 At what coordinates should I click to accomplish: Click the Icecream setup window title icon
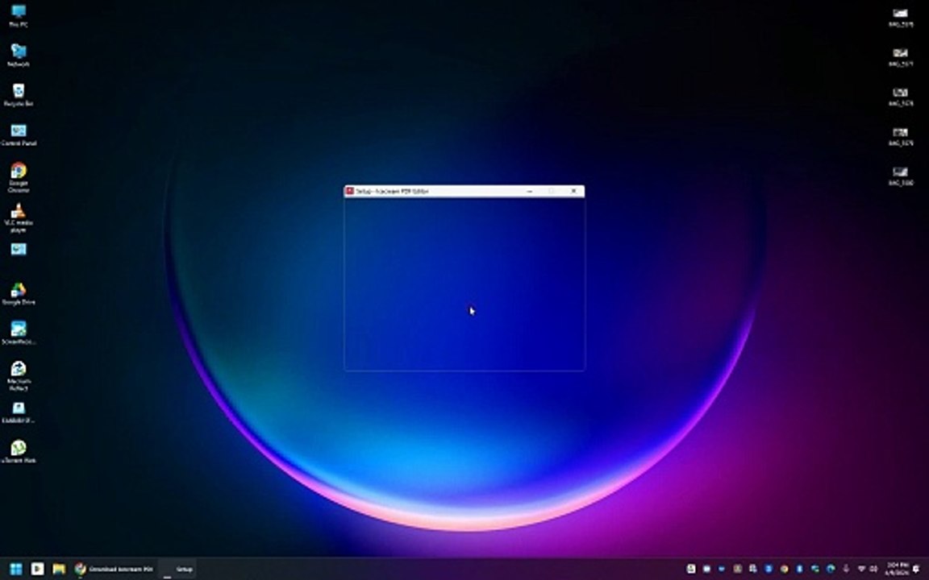coord(349,191)
